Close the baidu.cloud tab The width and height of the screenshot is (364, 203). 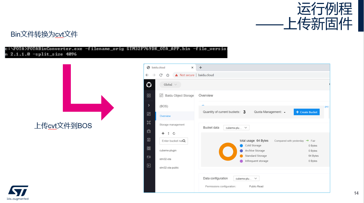click(x=192, y=68)
